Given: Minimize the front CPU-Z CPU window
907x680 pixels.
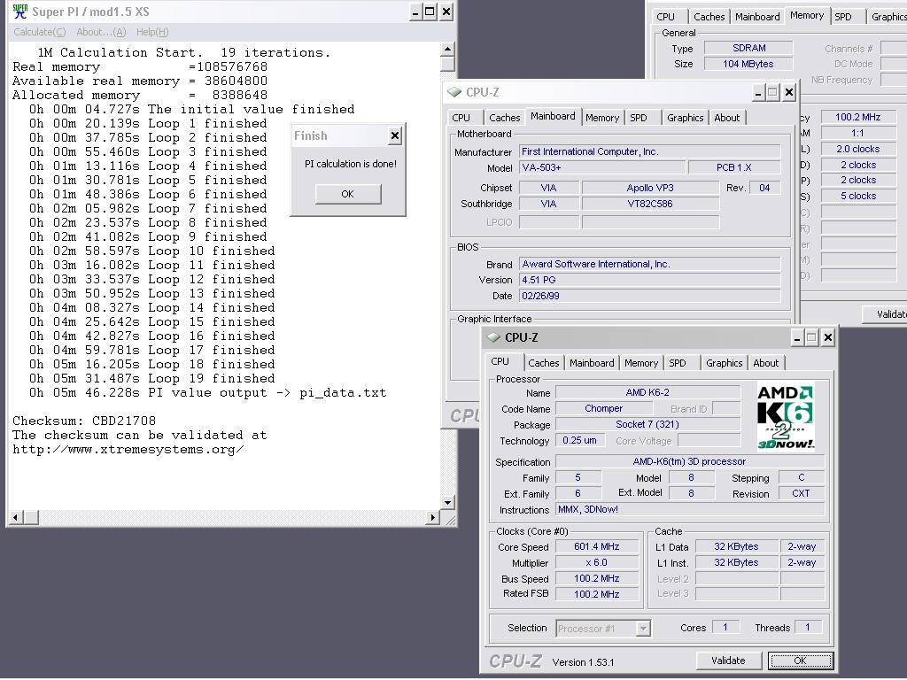Looking at the screenshot, I should (x=797, y=337).
